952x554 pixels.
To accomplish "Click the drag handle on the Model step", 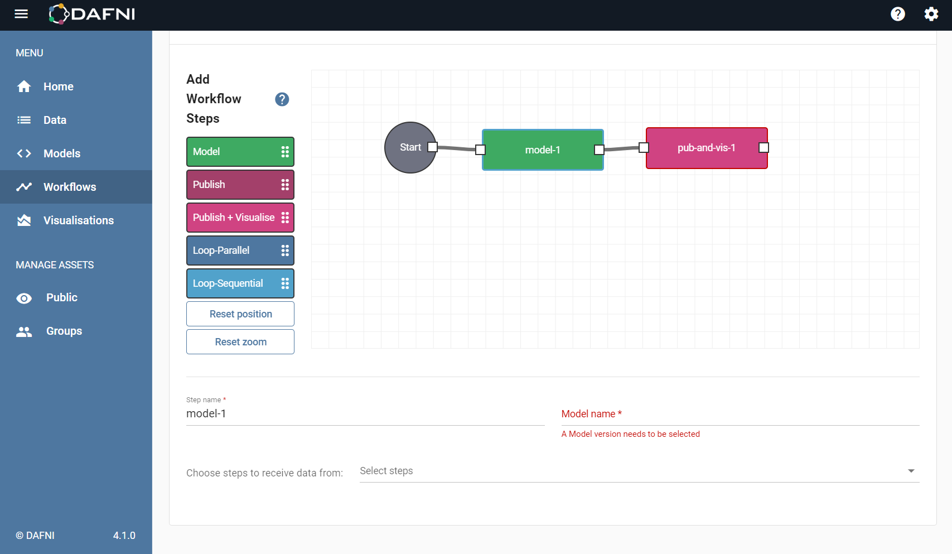I will [285, 151].
